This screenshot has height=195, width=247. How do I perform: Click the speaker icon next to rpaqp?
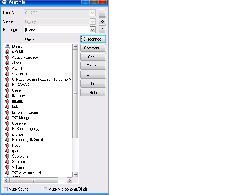(x=7, y=151)
